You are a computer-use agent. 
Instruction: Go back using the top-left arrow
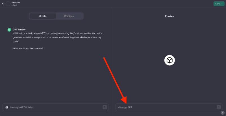pyautogui.click(x=3, y=4)
